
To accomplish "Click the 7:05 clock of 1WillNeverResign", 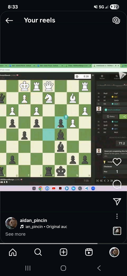I will tap(83, 181).
